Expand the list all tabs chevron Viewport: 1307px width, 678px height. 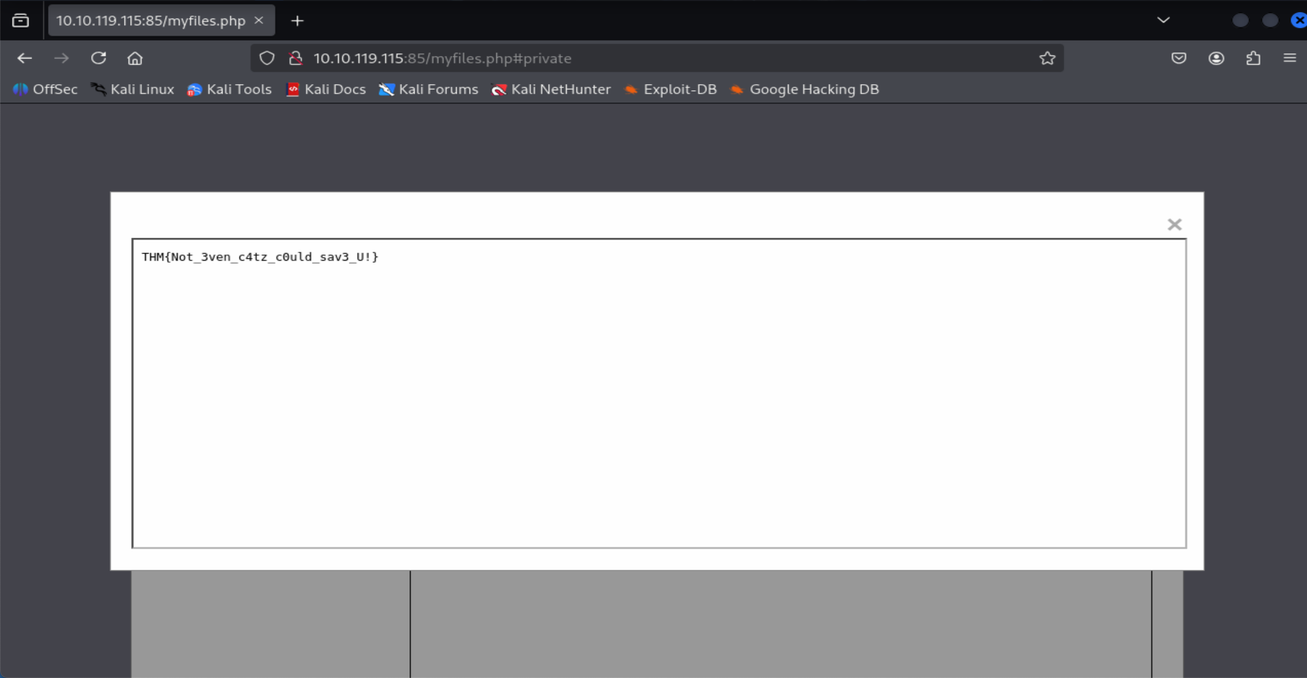(x=1163, y=21)
